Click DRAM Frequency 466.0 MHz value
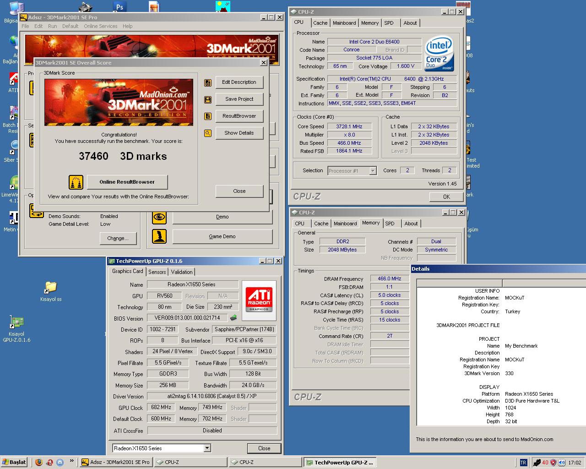 (390, 278)
